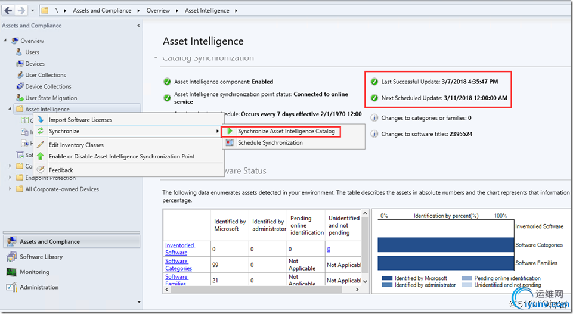Image resolution: width=573 pixels, height=314 pixels.
Task: Expand the Endpoint Protection node
Action: point(10,178)
